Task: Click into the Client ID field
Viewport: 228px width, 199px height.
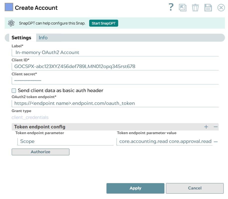Action: click(115, 67)
